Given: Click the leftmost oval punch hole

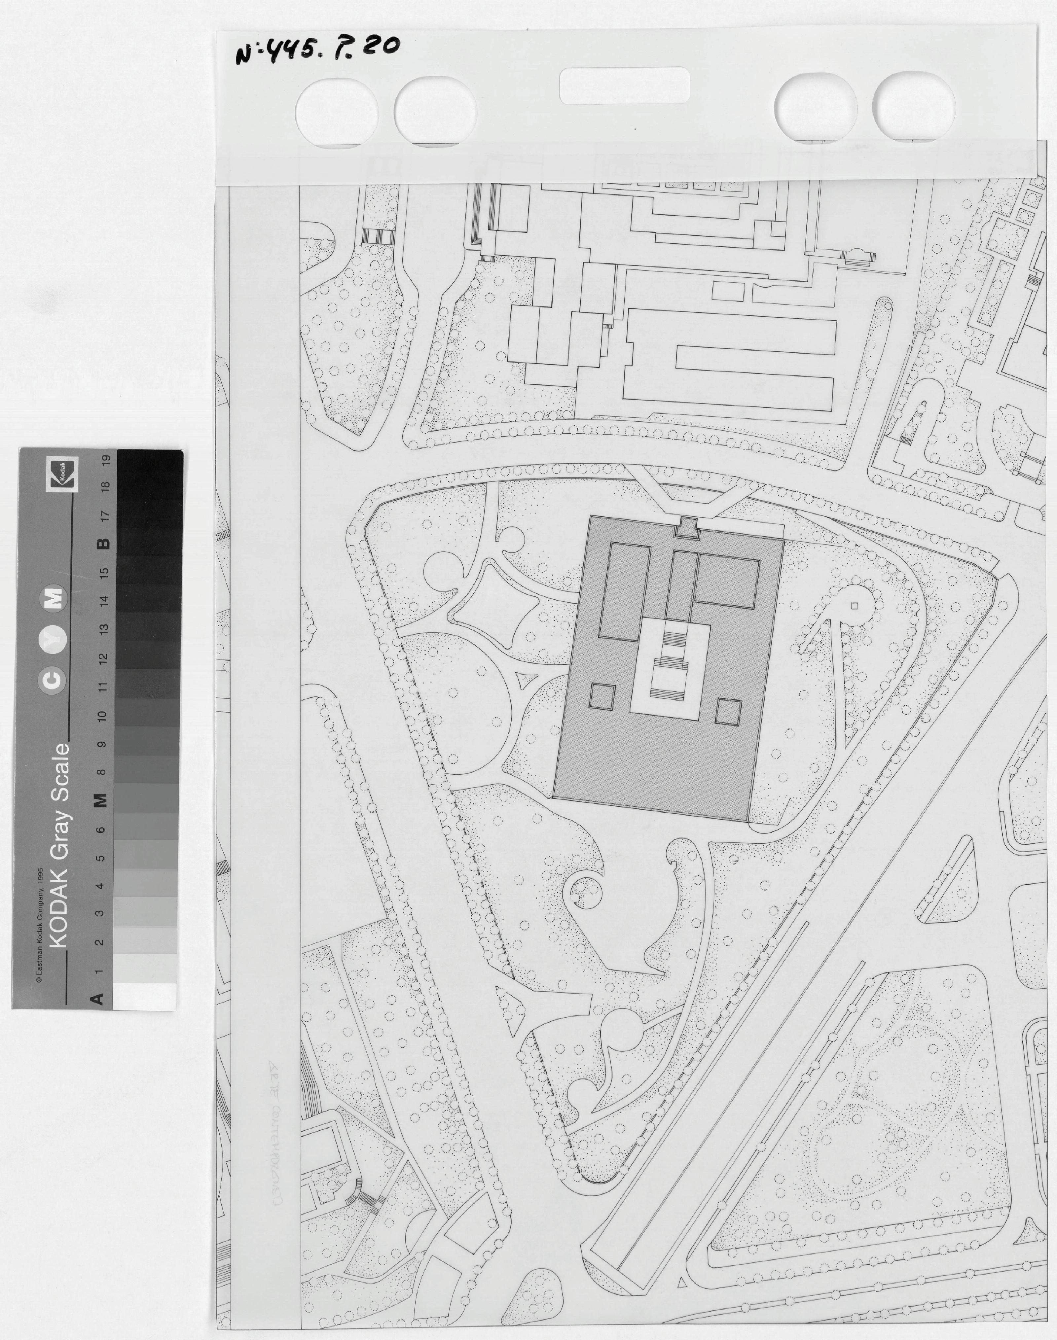Looking at the screenshot, I should tap(337, 112).
